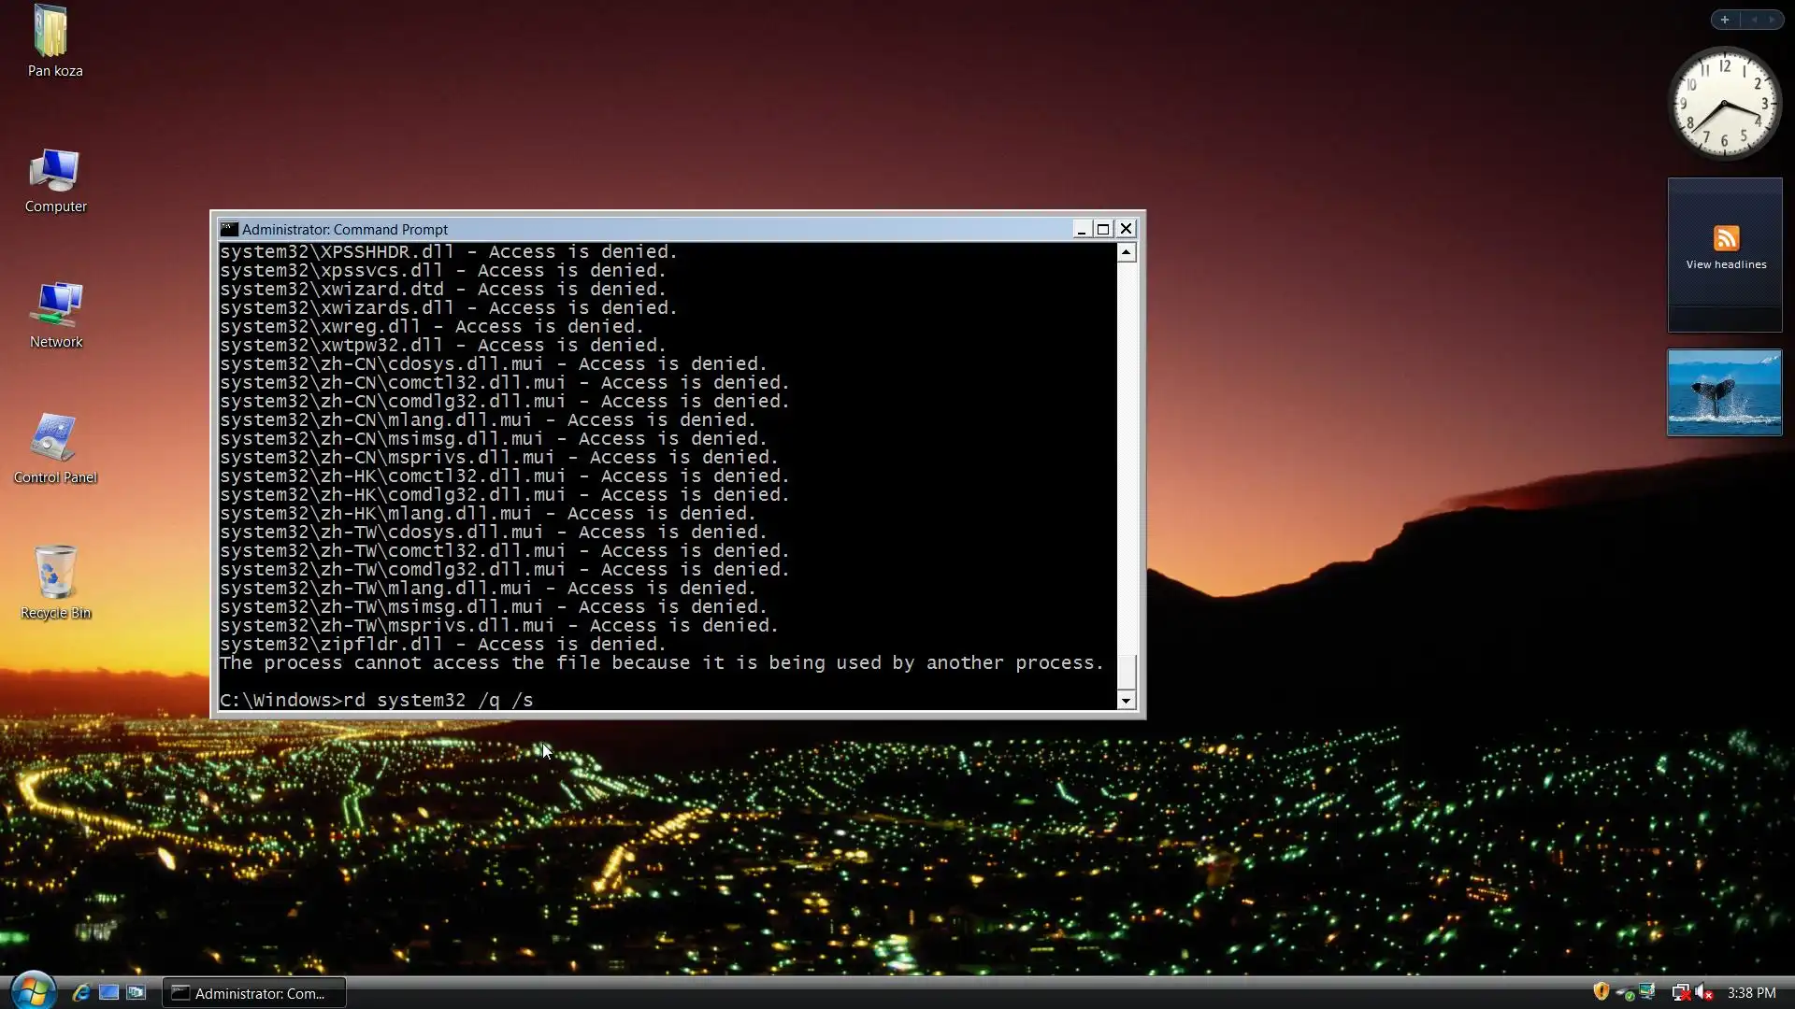Click the sidebar add gadgets plus button
Image resolution: width=1795 pixels, height=1009 pixels.
pos(1725,20)
